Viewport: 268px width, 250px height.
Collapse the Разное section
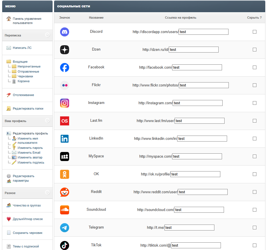(x=47, y=193)
